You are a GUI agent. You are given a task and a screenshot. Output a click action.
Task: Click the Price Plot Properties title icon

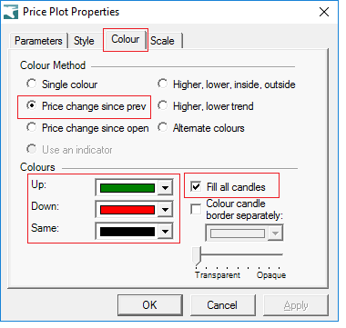11,12
